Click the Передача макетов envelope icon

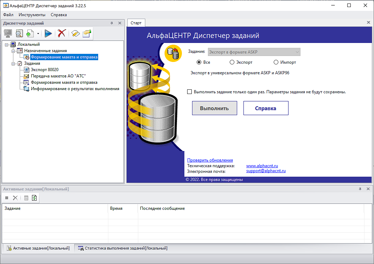click(x=26, y=76)
